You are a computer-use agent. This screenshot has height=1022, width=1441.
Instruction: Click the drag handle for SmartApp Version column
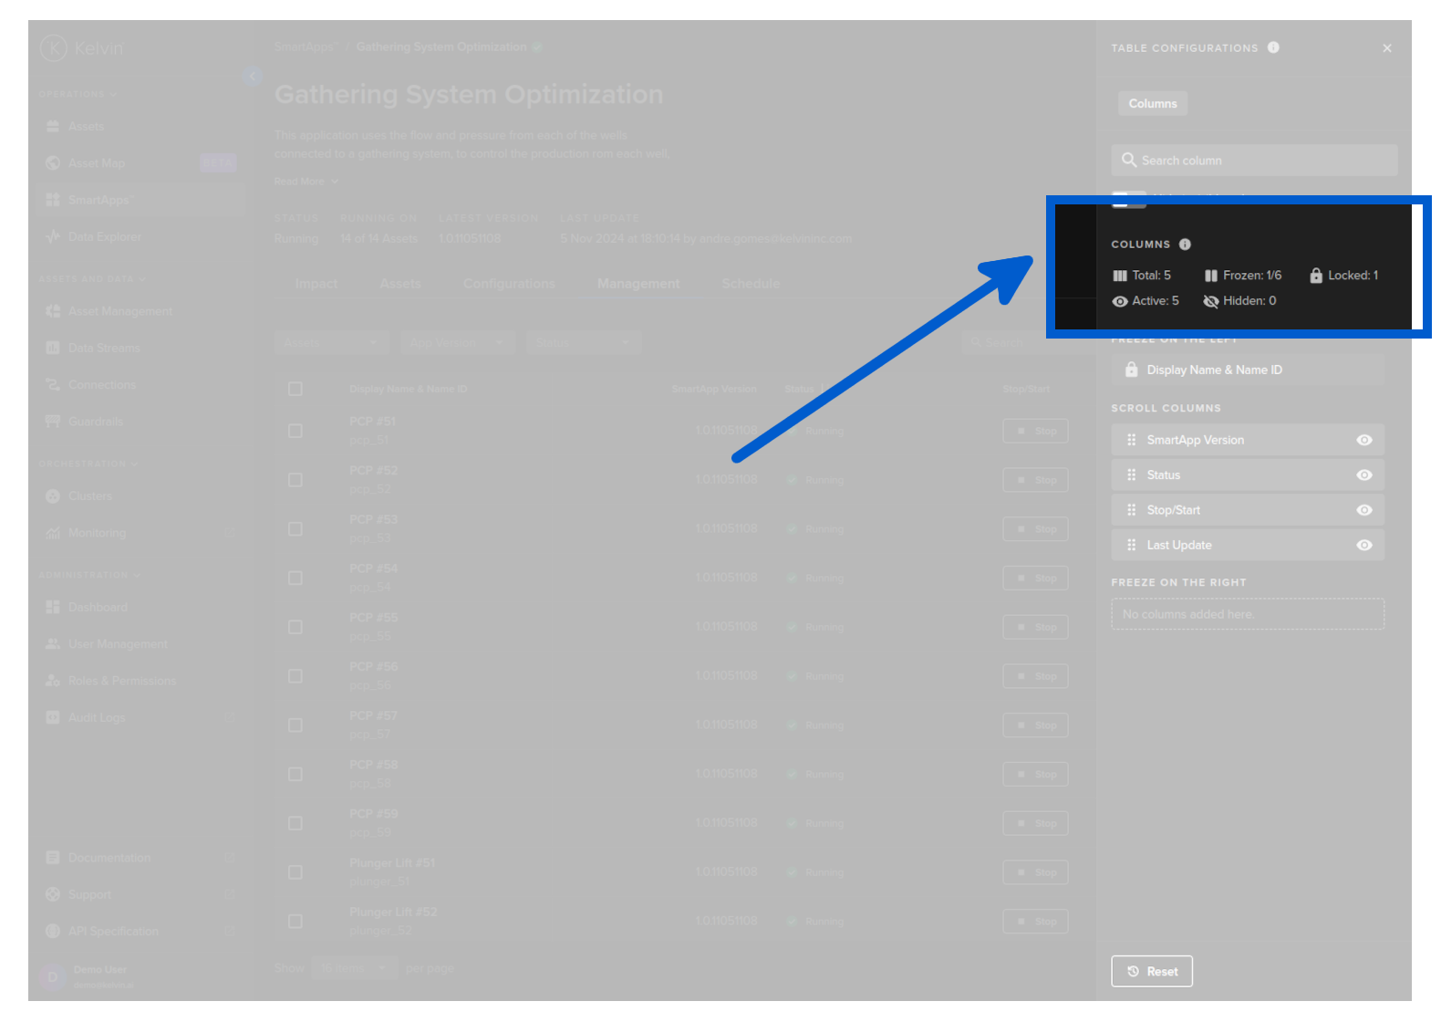(1131, 440)
